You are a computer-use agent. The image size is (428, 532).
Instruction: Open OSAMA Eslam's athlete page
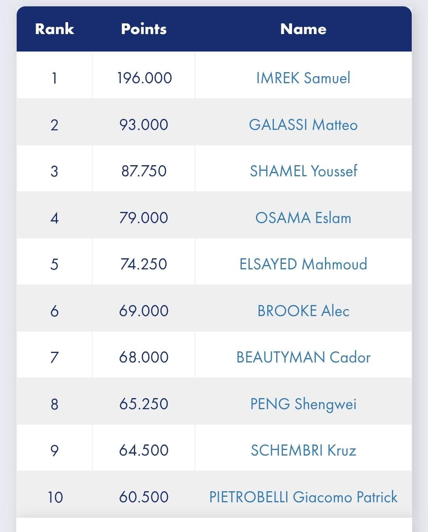pos(303,217)
